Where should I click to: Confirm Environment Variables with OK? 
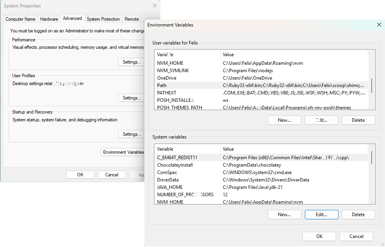tap(319, 236)
